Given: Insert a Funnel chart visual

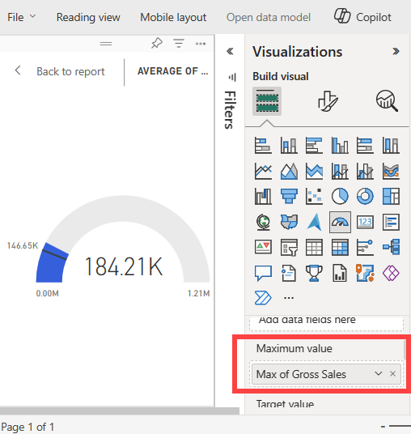Looking at the screenshot, I should (x=289, y=197).
